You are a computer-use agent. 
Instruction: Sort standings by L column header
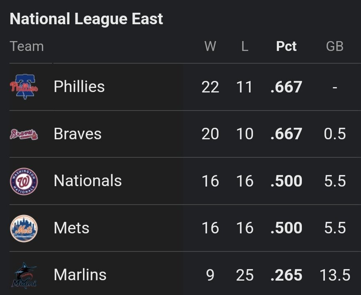(245, 46)
